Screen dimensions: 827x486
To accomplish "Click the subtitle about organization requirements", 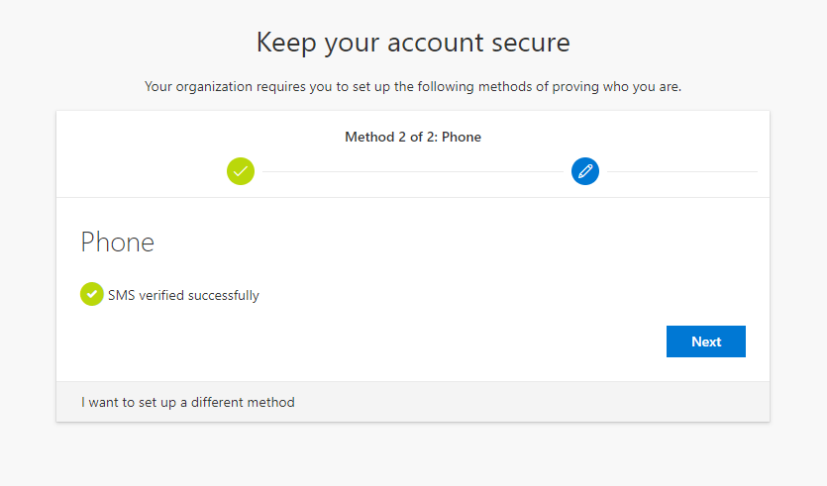I will click(413, 86).
